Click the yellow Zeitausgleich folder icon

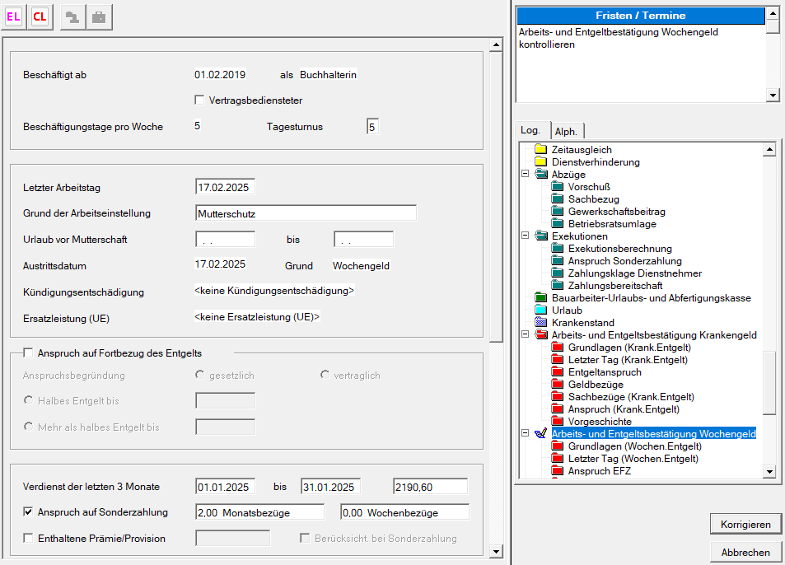click(541, 150)
